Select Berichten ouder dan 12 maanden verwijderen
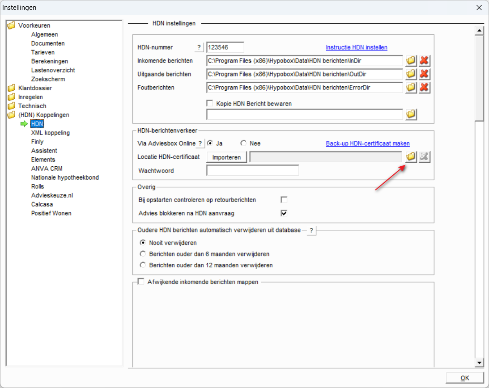Screen dimensions: 489x388 click(x=143, y=265)
